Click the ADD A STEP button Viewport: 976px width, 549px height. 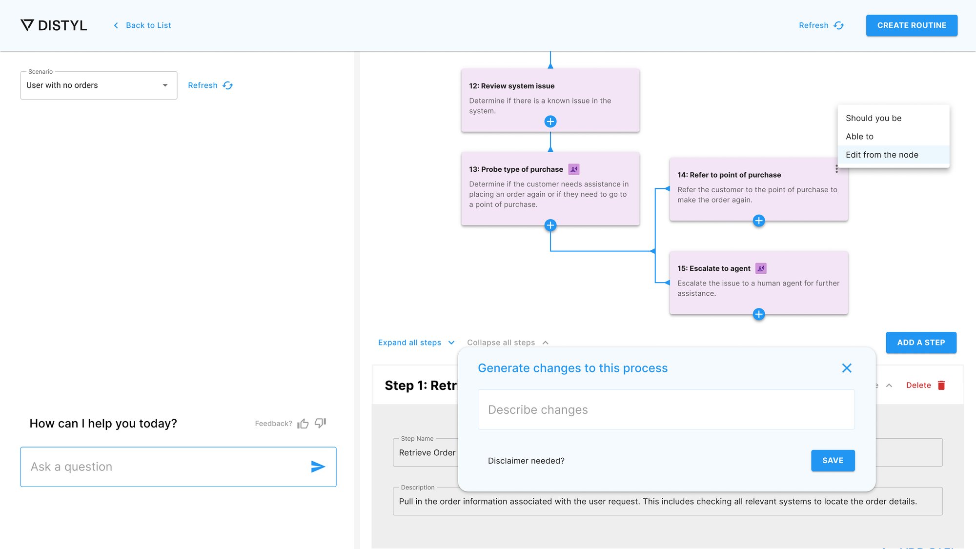coord(921,343)
